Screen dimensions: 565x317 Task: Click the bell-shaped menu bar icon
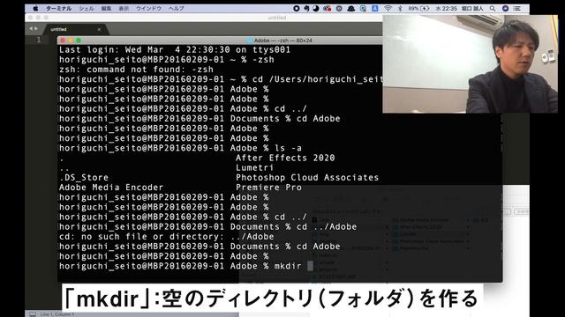coord(350,8)
